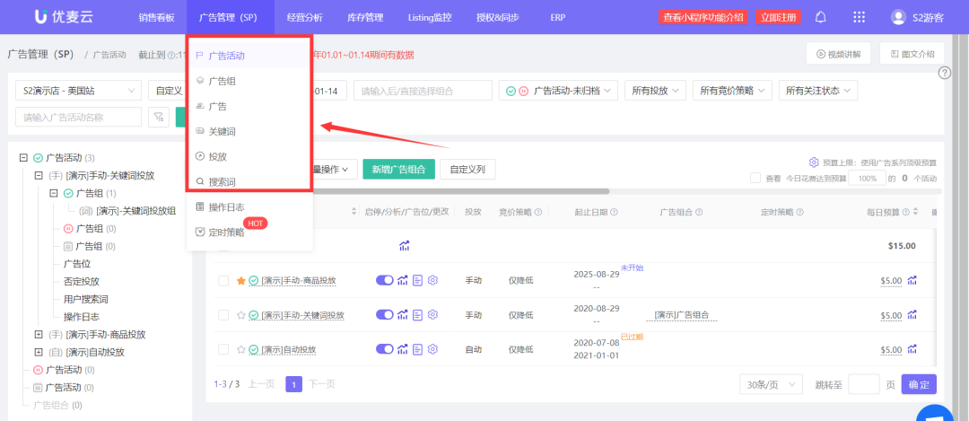Click the 新增广告组合 button
This screenshot has height=421, width=969.
click(x=398, y=169)
